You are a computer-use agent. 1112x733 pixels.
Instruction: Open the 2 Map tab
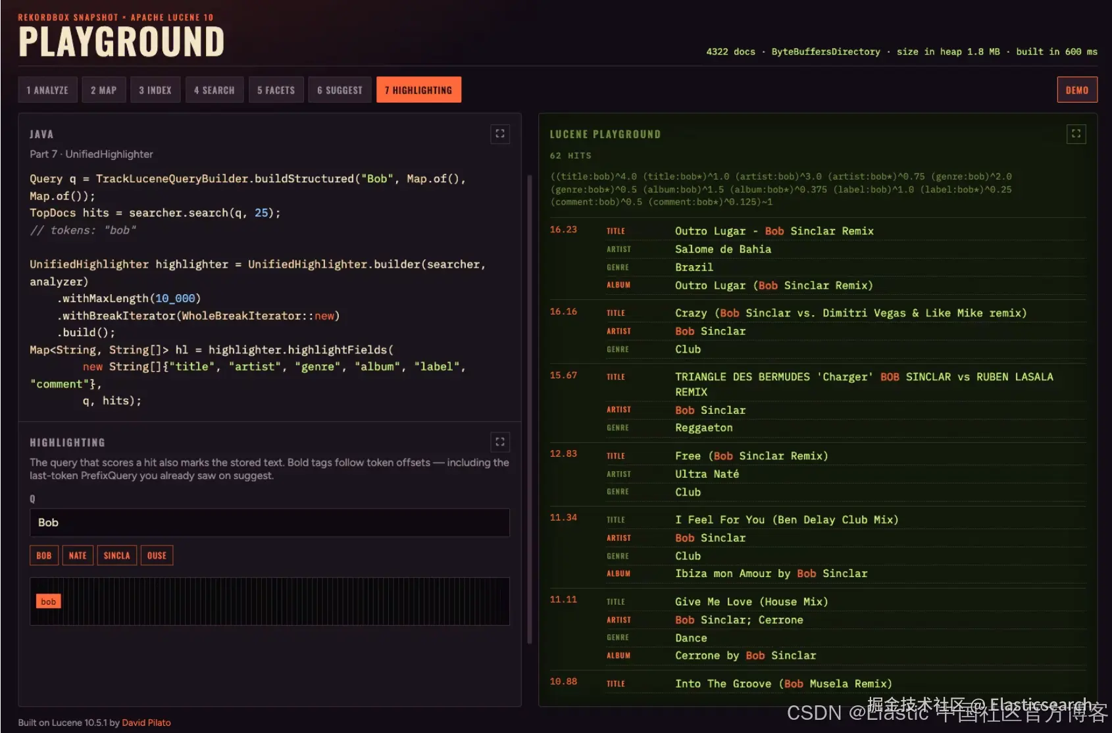pyautogui.click(x=103, y=90)
